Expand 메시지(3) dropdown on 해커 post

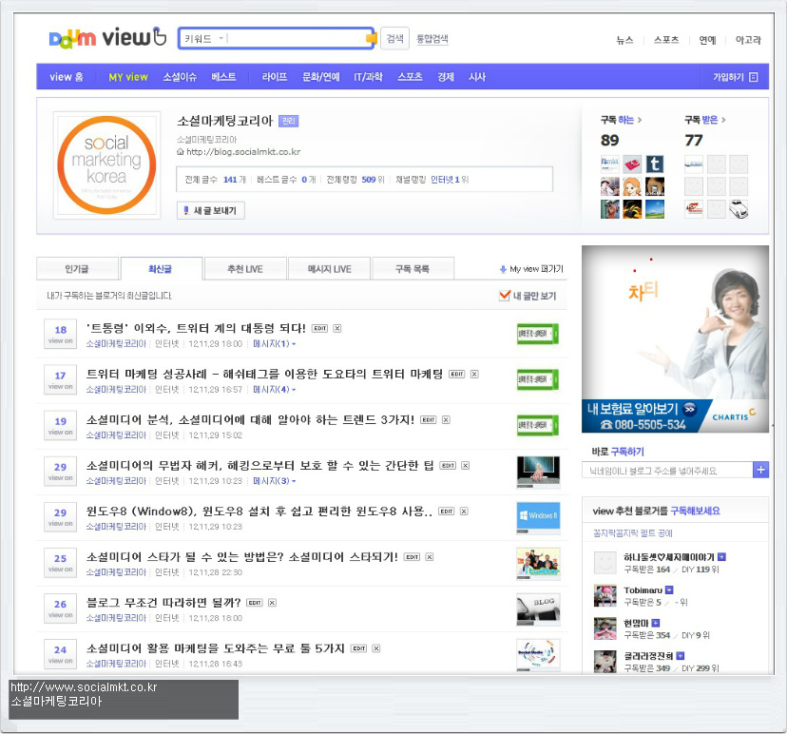(x=274, y=481)
